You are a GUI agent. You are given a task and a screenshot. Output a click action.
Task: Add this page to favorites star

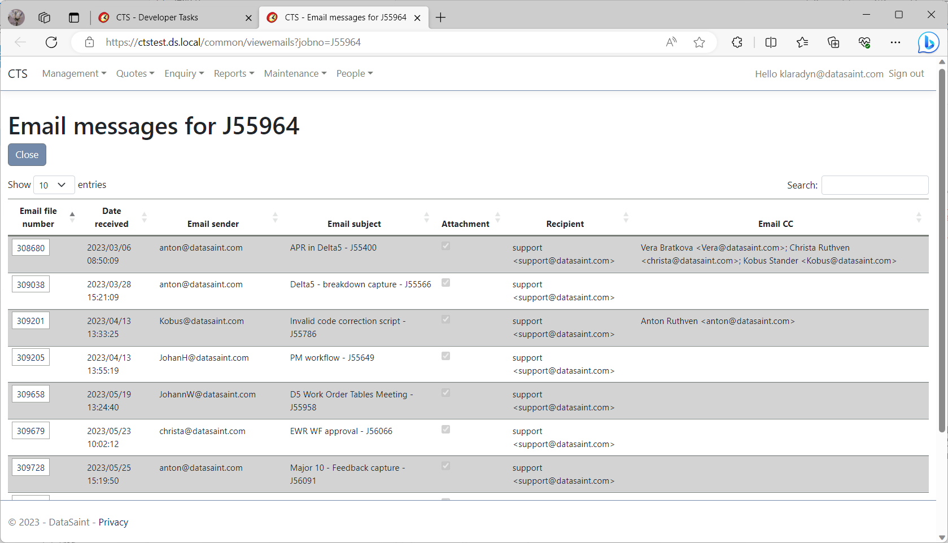click(700, 42)
